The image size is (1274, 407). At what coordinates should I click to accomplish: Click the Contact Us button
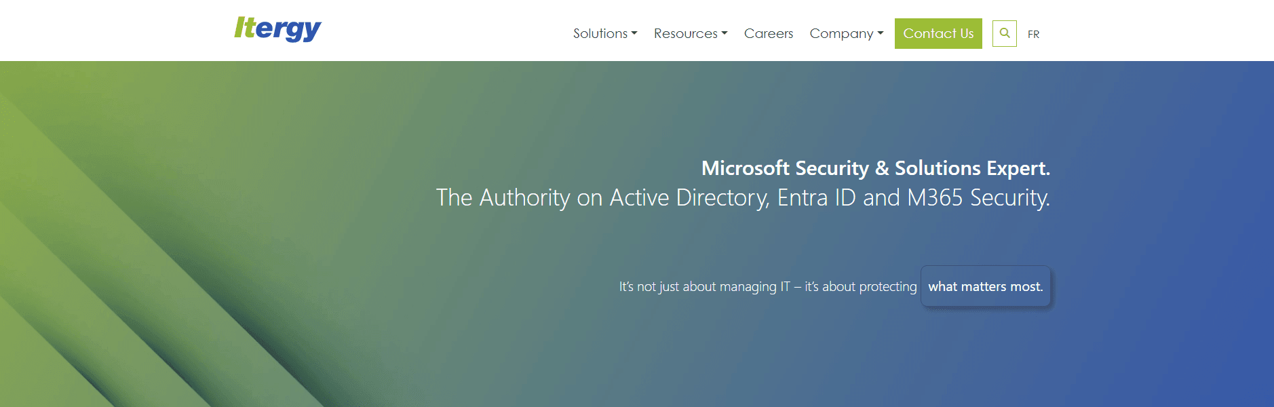(x=938, y=33)
